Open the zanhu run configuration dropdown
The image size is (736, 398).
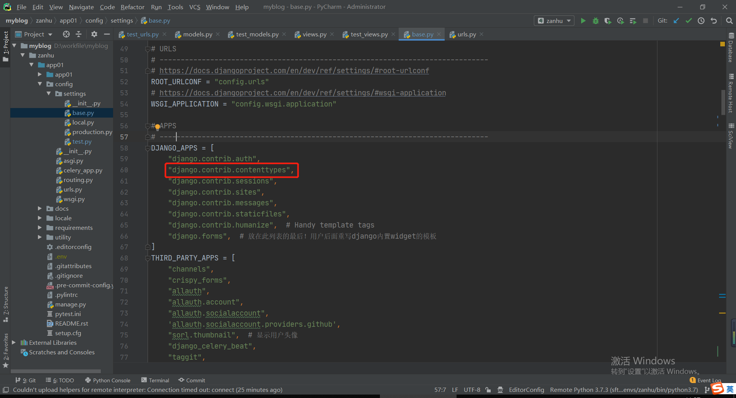point(554,21)
